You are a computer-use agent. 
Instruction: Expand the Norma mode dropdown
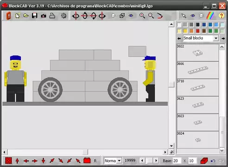coord(119,161)
